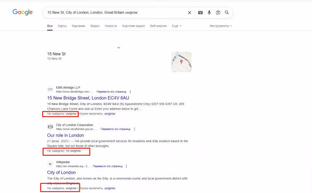The height and width of the screenshot is (193, 312).
Task: Switch to the Картинки tab
Action: coord(78,26)
